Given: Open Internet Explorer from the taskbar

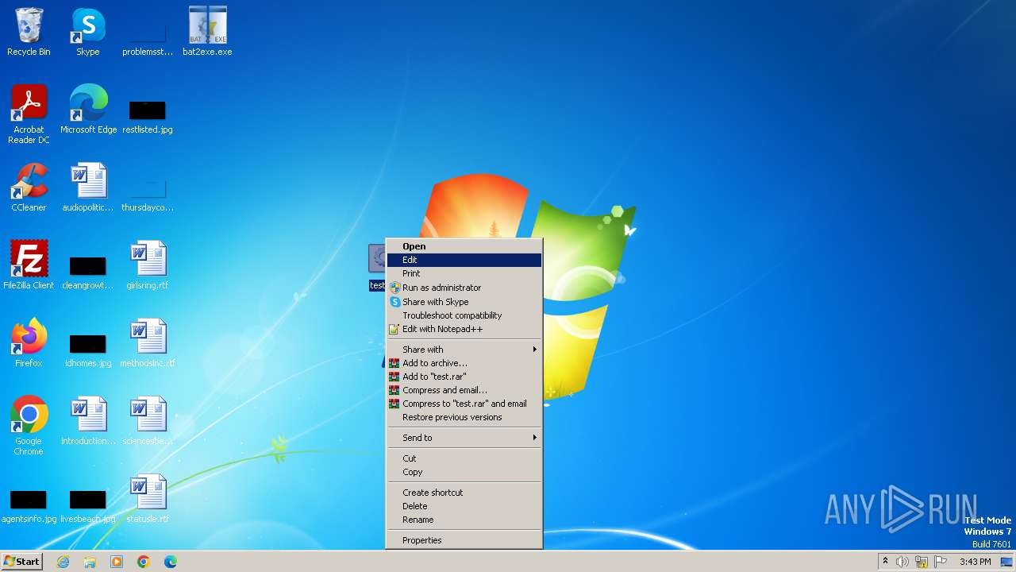Looking at the screenshot, I should [x=63, y=562].
